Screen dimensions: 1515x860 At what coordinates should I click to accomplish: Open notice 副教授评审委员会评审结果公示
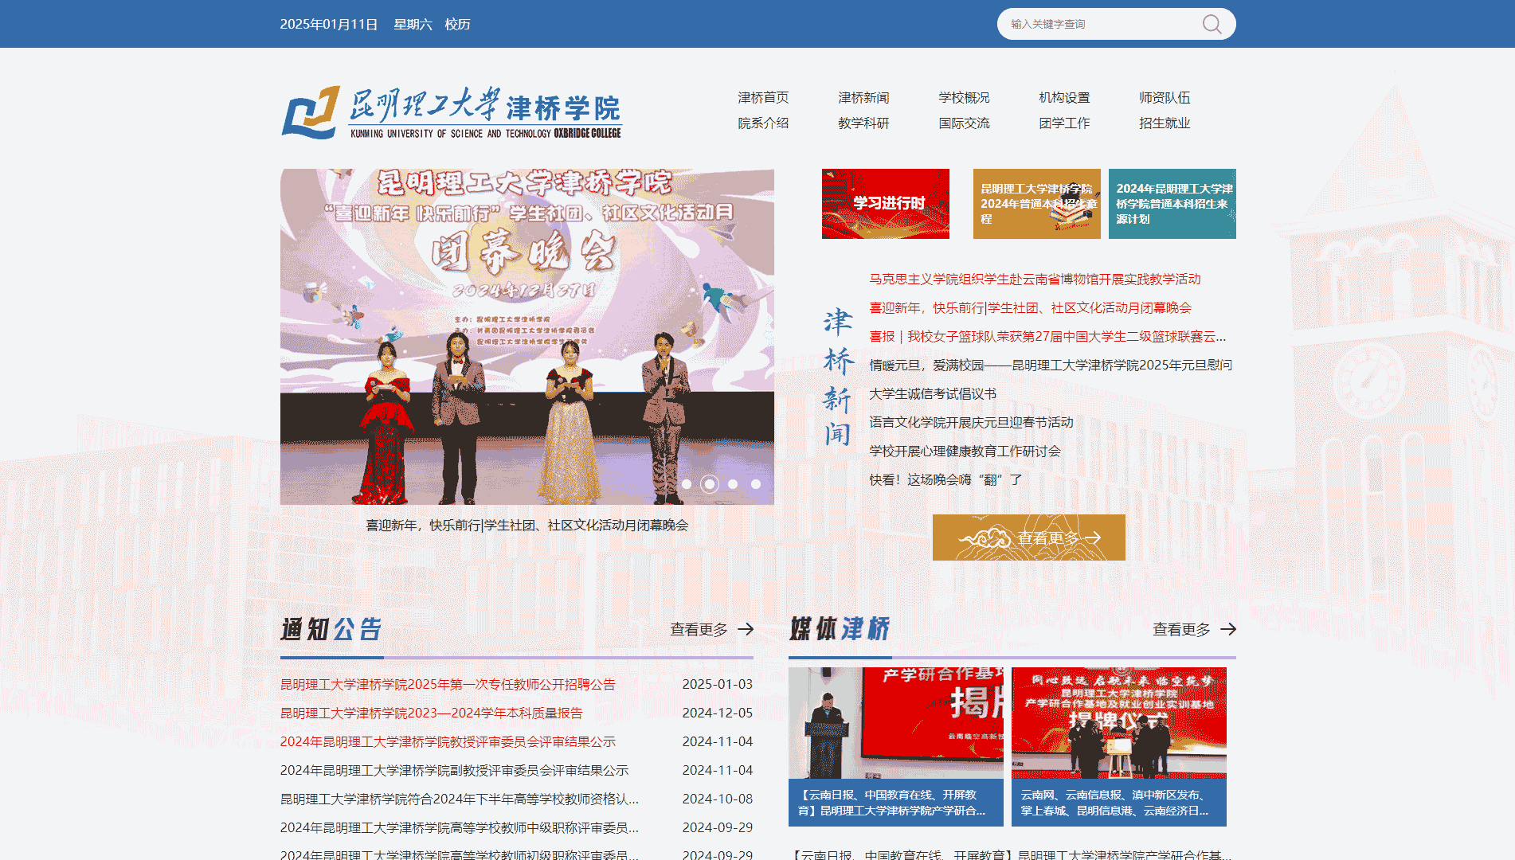pyautogui.click(x=454, y=771)
